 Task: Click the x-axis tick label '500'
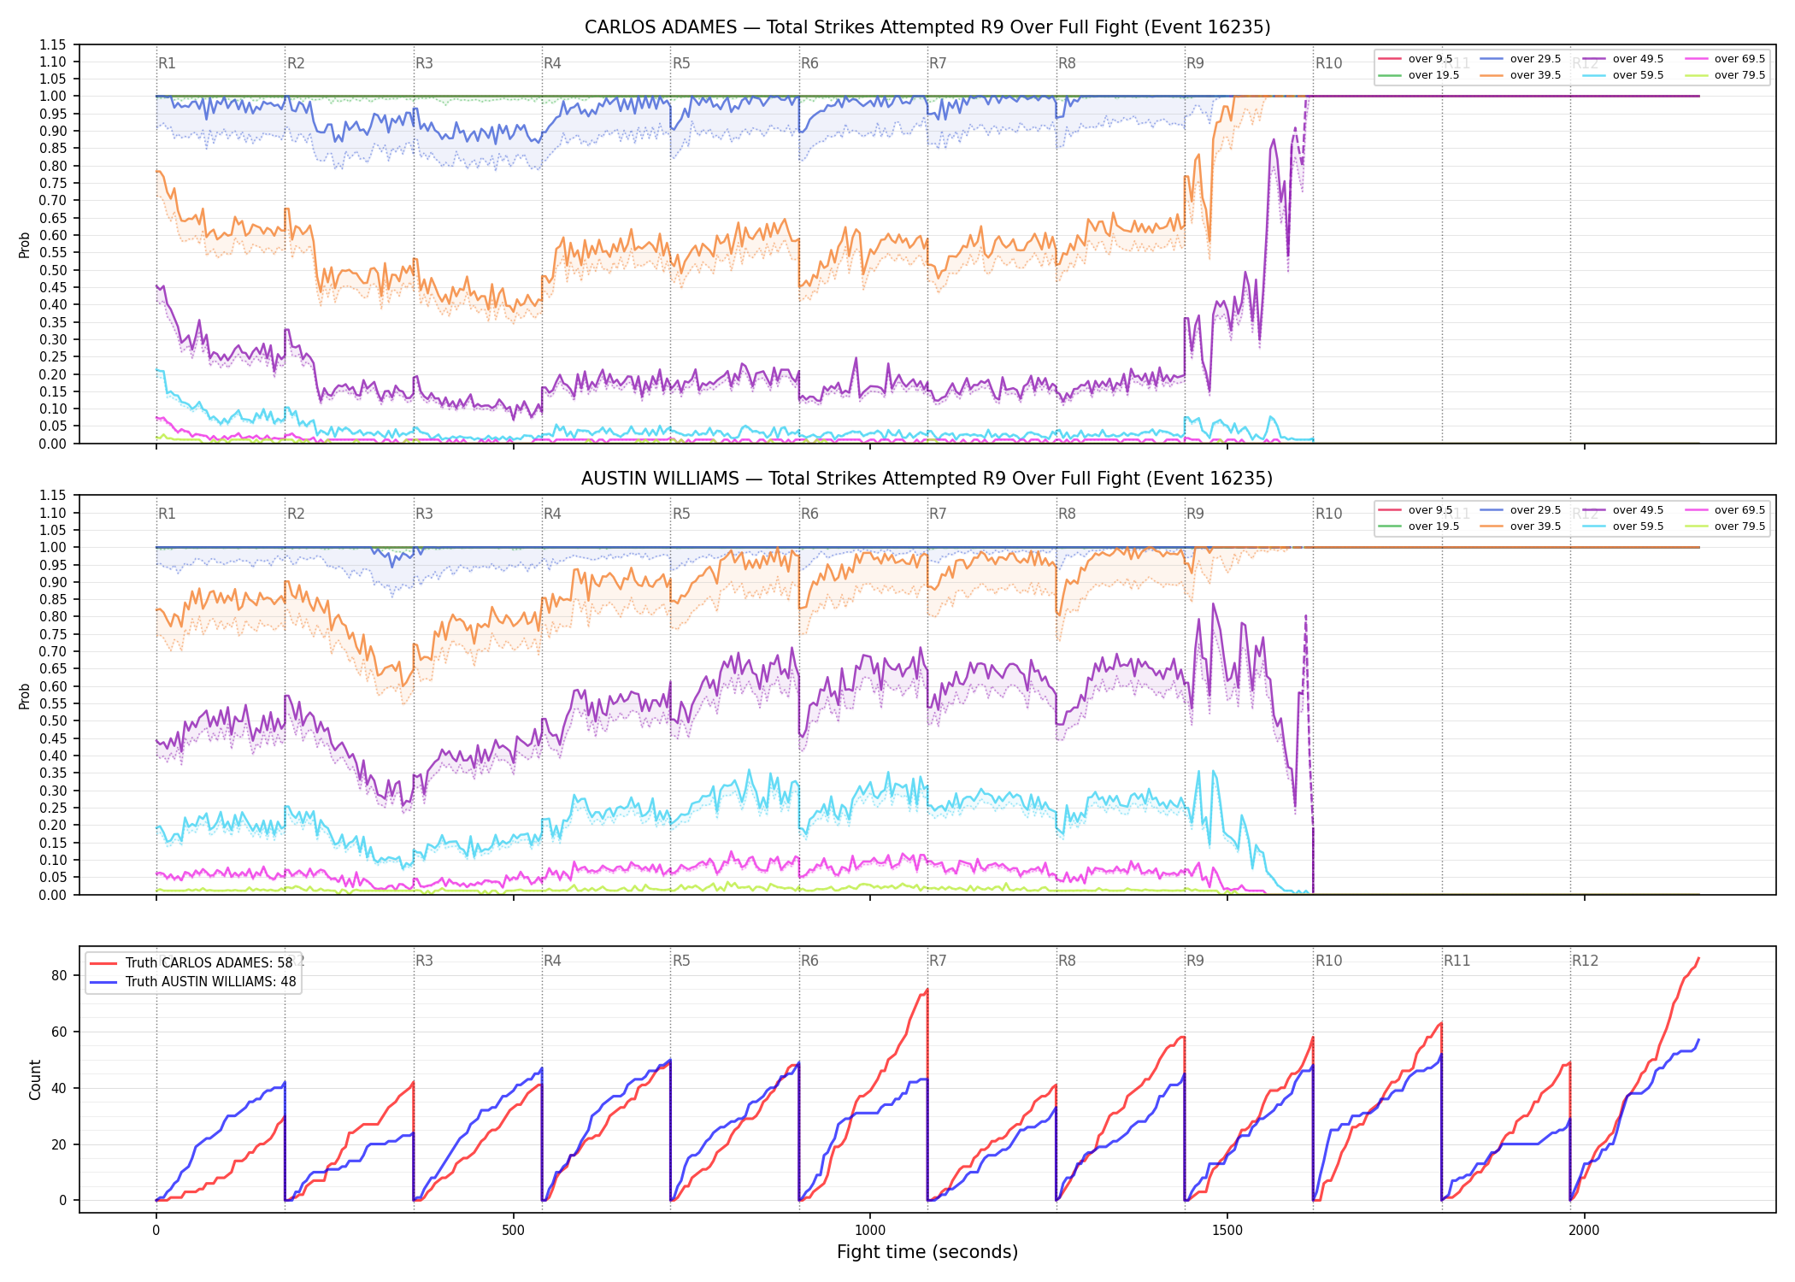point(513,1230)
